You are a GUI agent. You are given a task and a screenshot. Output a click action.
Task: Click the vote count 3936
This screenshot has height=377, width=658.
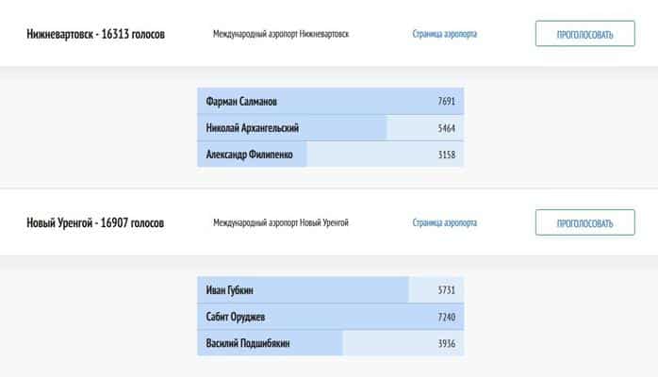446,343
